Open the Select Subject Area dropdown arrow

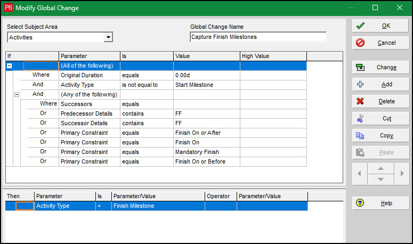click(108, 37)
